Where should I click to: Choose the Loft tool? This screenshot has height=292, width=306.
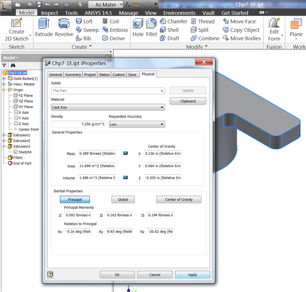click(x=84, y=21)
